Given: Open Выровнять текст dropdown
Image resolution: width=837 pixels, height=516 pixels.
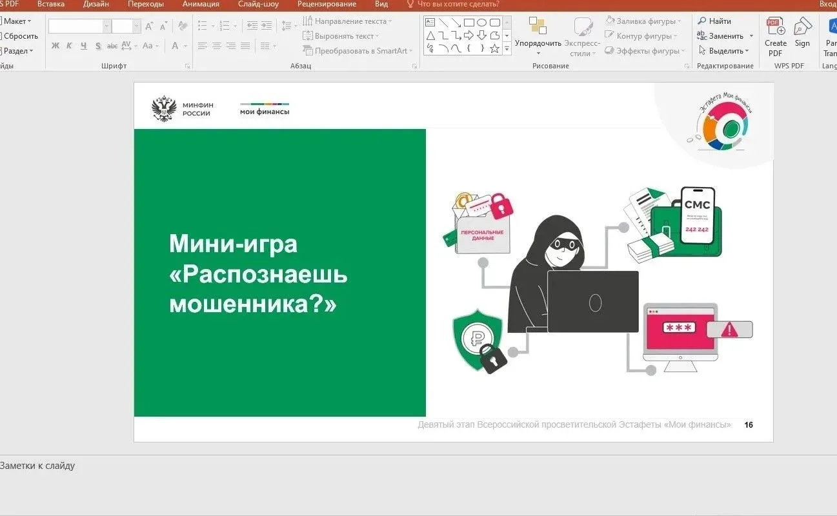Looking at the screenshot, I should (341, 36).
